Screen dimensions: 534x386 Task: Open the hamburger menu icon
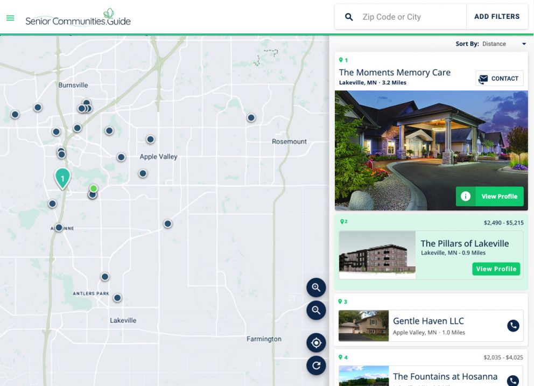tap(10, 18)
